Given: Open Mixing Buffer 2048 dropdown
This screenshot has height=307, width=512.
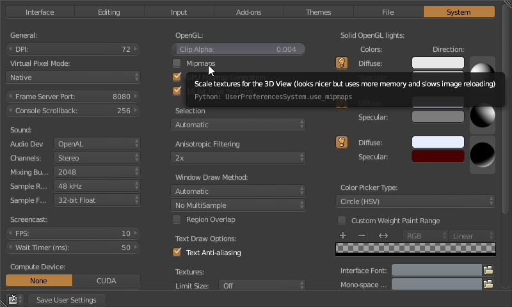Looking at the screenshot, I should click(97, 172).
